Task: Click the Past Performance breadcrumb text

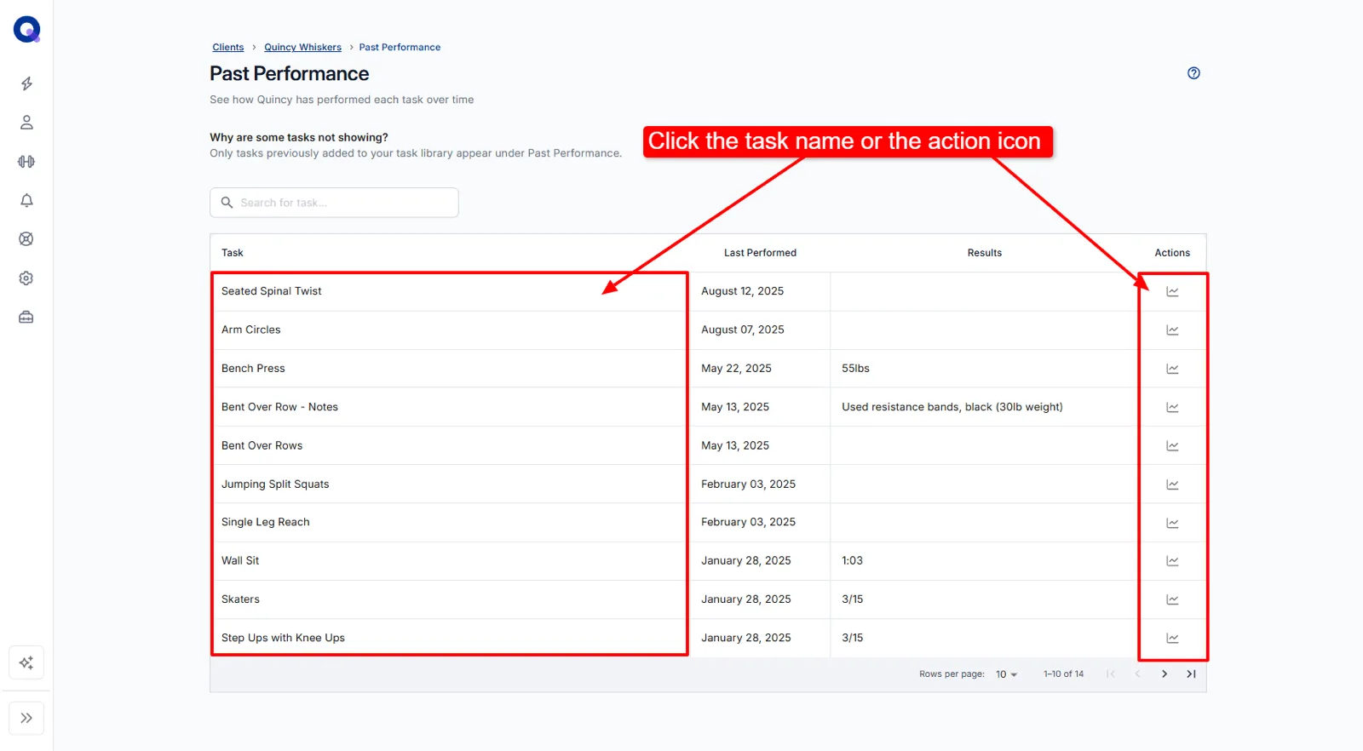Action: pos(400,47)
